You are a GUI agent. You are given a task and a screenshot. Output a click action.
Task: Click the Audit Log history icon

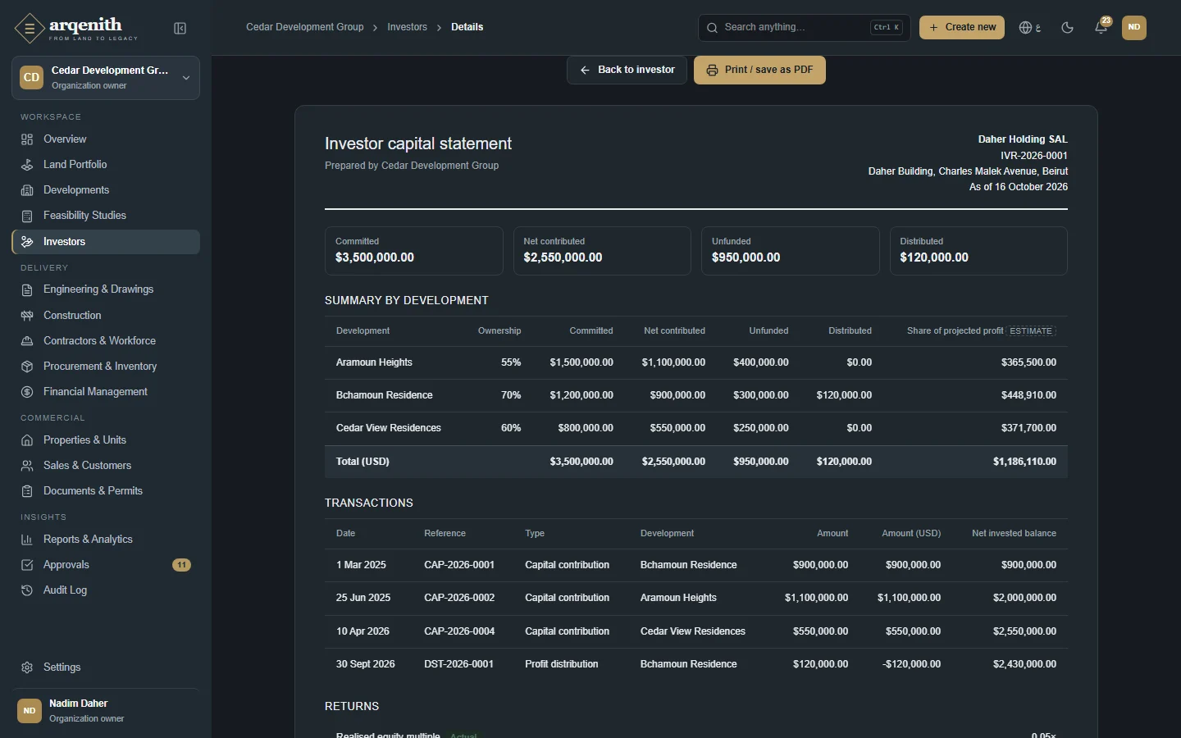pos(27,590)
